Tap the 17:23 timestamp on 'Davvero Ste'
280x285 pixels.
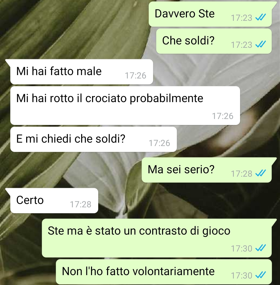coord(241,18)
